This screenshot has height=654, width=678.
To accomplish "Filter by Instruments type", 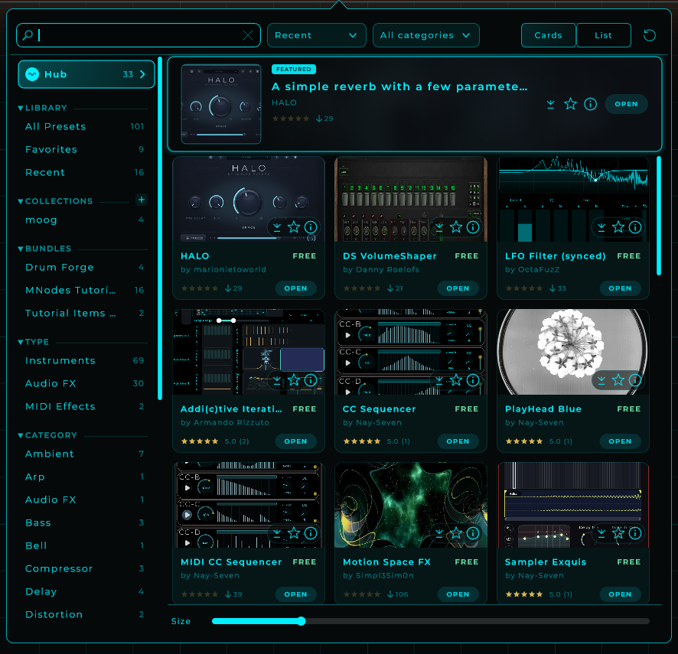I will (84, 360).
